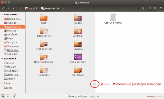Open the vladimir home breadcrumb
The width and height of the screenshot is (164, 99).
pos(32,8)
